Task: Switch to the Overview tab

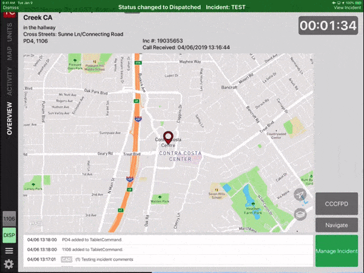Action: click(9, 117)
